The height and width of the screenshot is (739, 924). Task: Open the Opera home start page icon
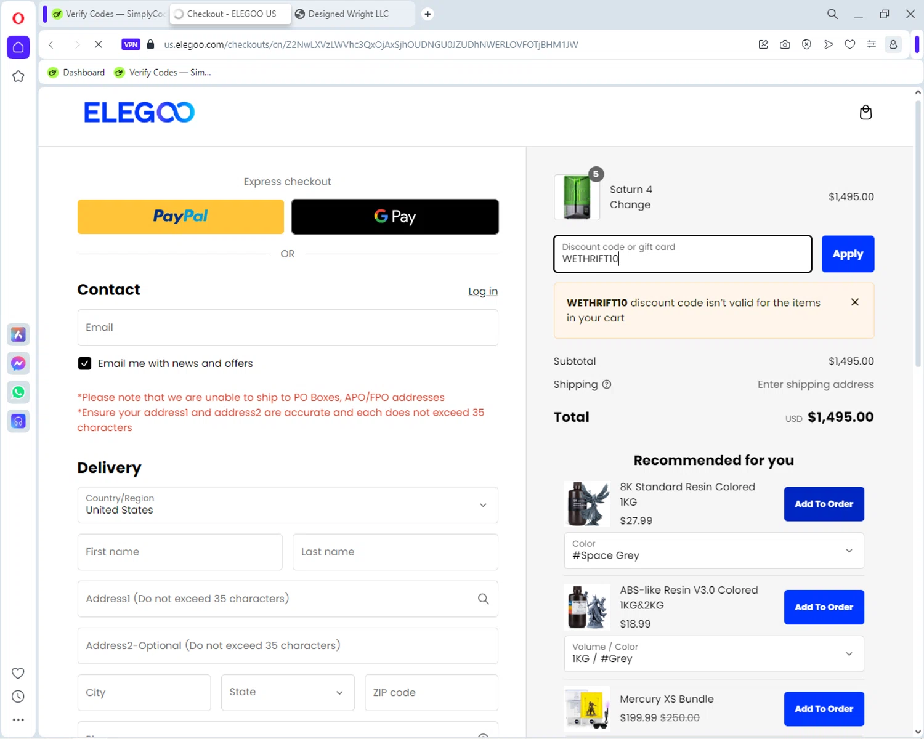[x=18, y=47]
